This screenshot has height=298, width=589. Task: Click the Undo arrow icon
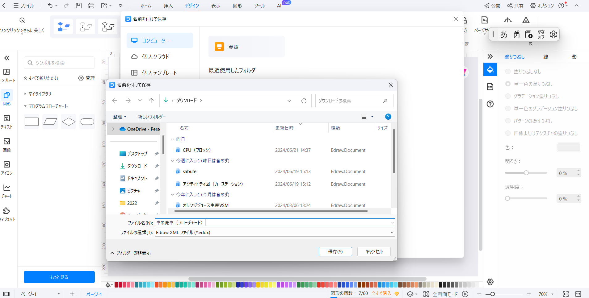(50, 6)
